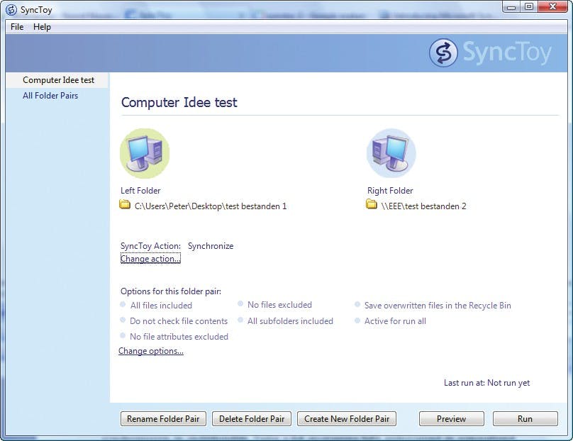Click 'Save overwritten files in the Recycle Bin'
573x441 pixels.
coord(438,306)
